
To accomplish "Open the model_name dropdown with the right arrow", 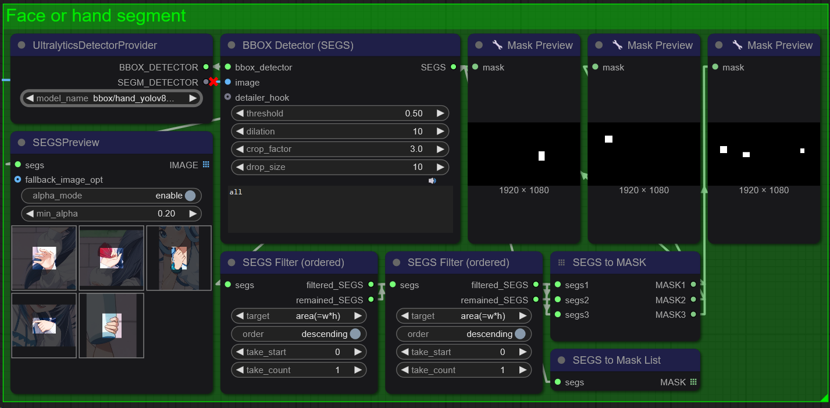I will coord(193,98).
